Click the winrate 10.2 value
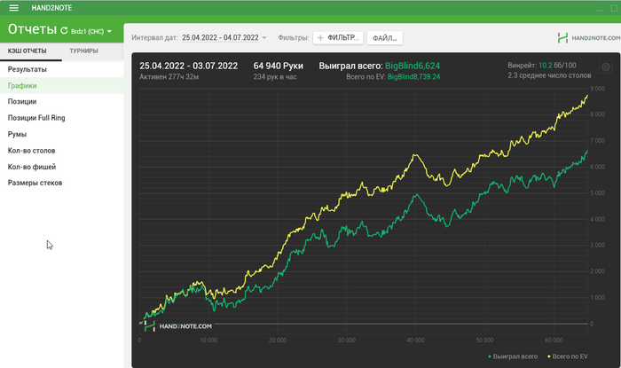 (x=545, y=66)
